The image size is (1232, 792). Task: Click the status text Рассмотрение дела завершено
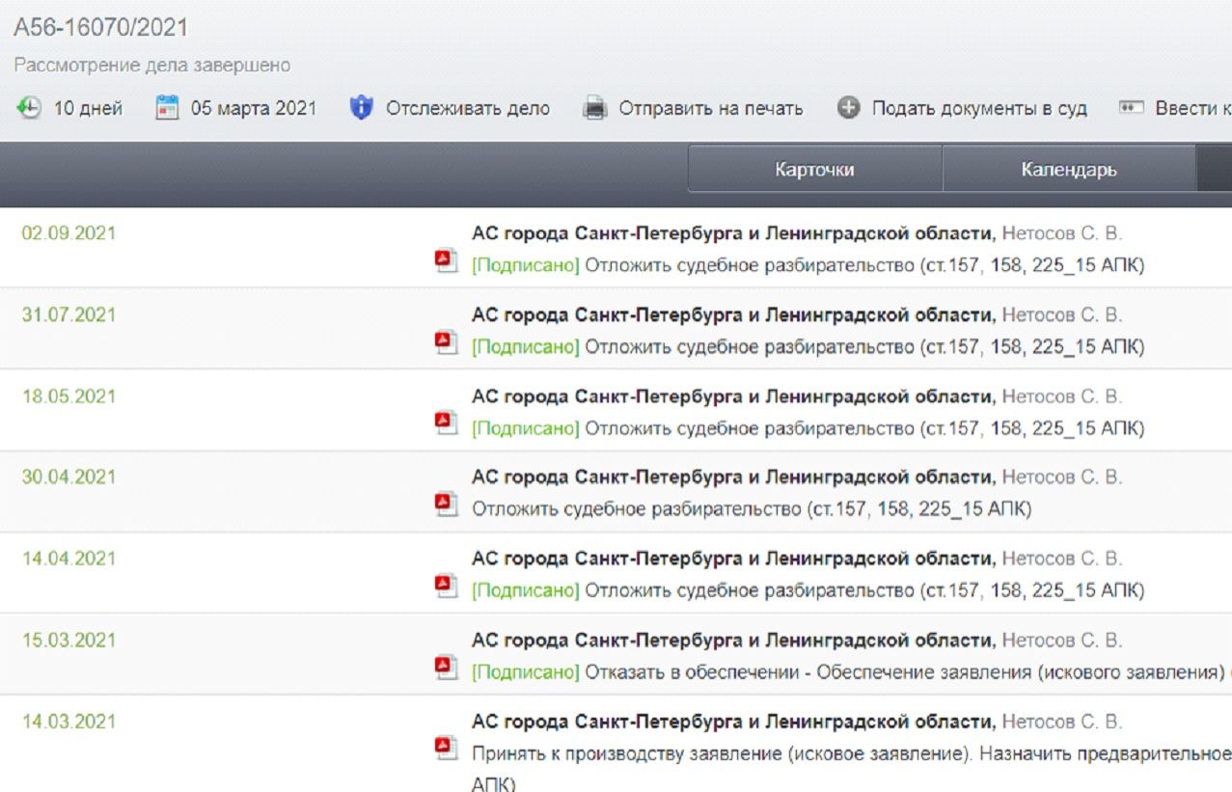[152, 66]
